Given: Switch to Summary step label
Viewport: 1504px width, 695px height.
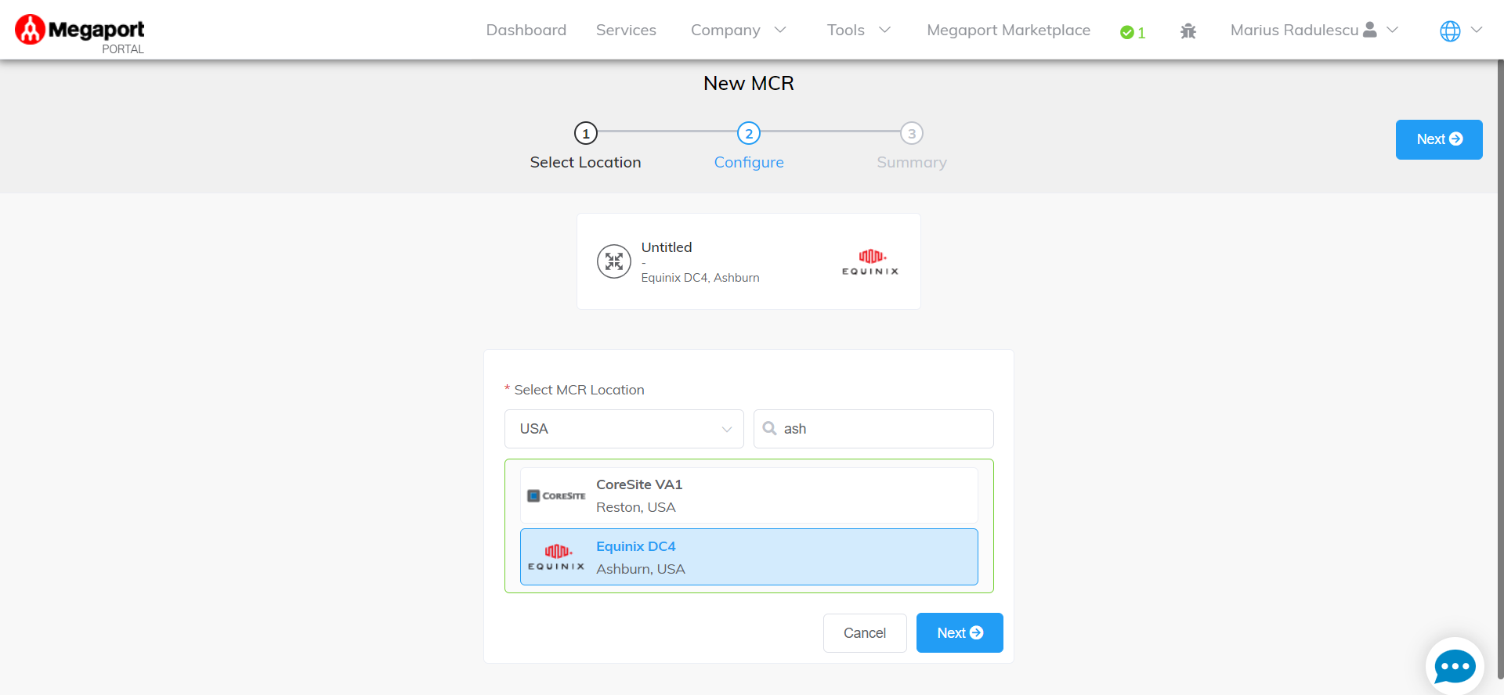Looking at the screenshot, I should pyautogui.click(x=912, y=162).
